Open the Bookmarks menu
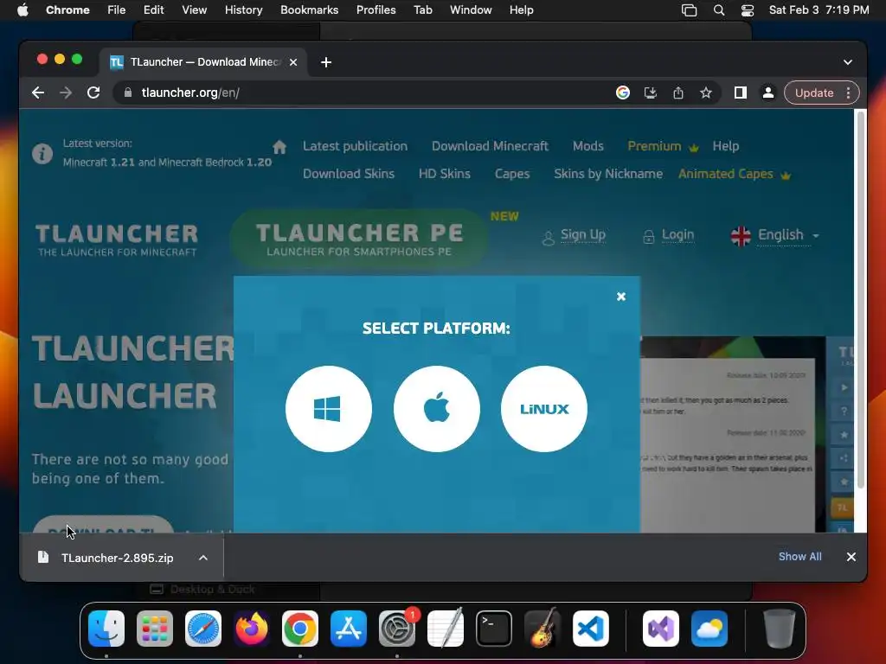Screen dimensions: 886x664 pyautogui.click(x=309, y=10)
